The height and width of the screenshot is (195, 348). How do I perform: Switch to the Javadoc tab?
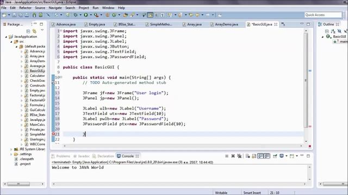click(x=82, y=156)
